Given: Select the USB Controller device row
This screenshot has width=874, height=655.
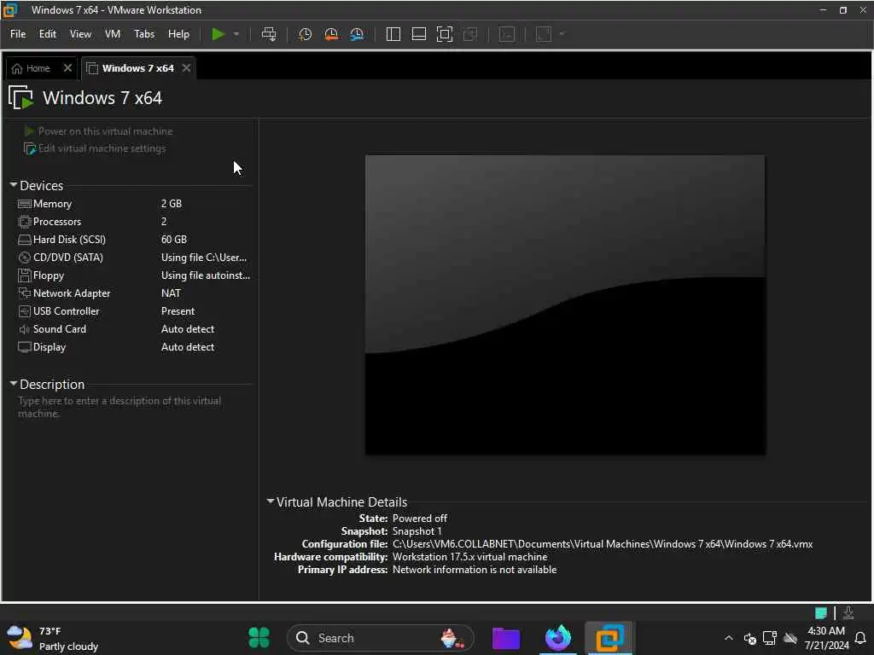Looking at the screenshot, I should click(x=134, y=311).
